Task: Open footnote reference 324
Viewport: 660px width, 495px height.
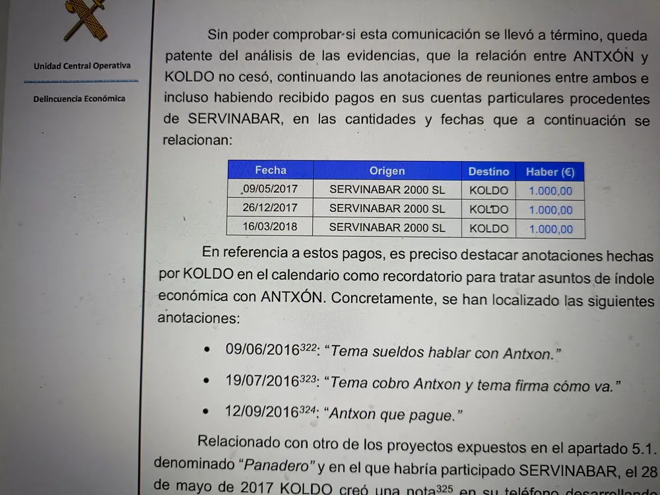Action: (308, 411)
